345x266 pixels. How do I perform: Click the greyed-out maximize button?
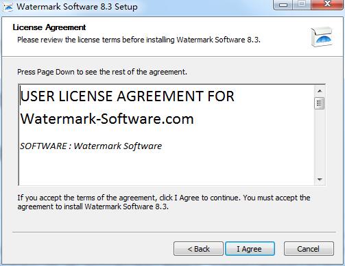[x=302, y=4]
